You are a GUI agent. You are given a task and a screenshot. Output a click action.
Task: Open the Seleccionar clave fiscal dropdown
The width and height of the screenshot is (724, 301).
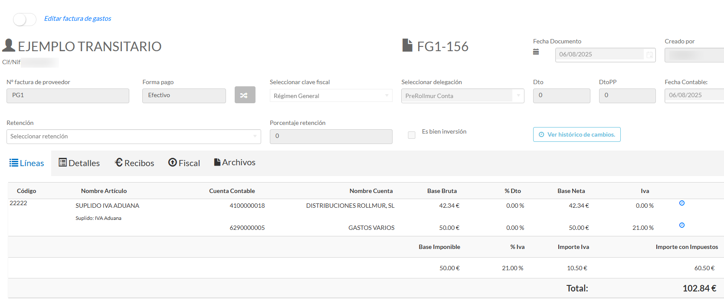(331, 95)
